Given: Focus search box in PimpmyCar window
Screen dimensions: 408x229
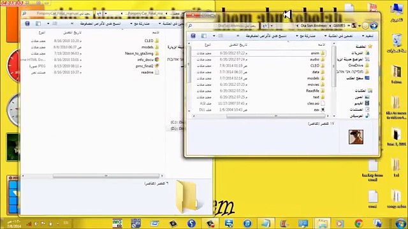Looking at the screenshot, I should click(57, 13).
